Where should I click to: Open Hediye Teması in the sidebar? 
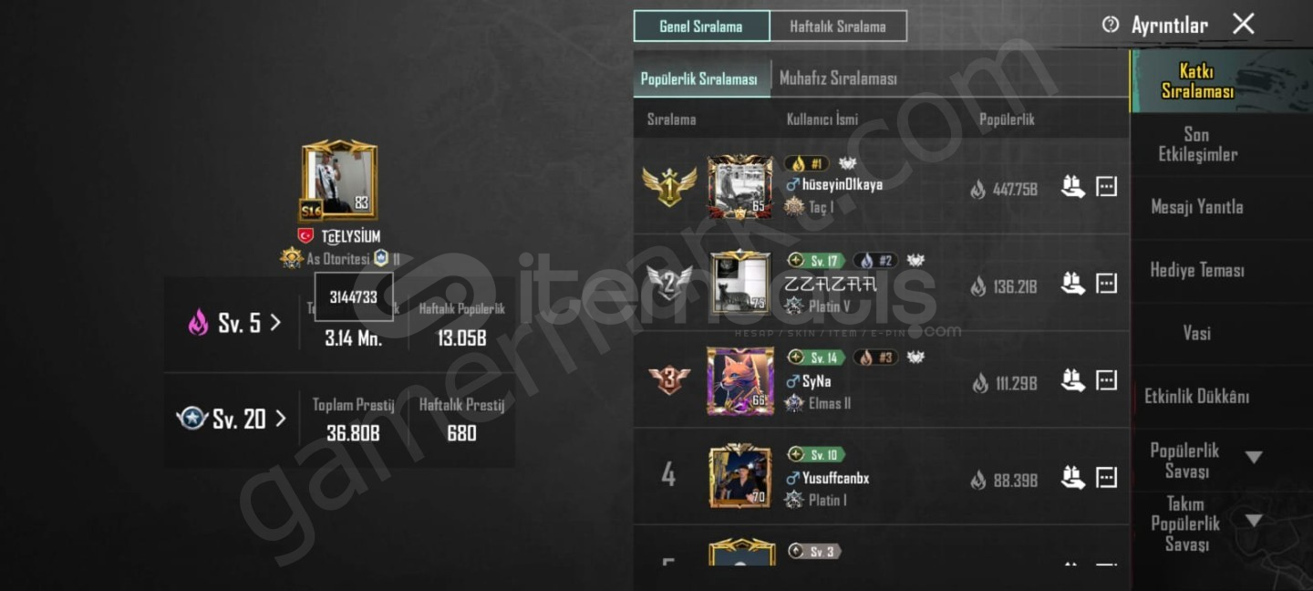click(1197, 270)
